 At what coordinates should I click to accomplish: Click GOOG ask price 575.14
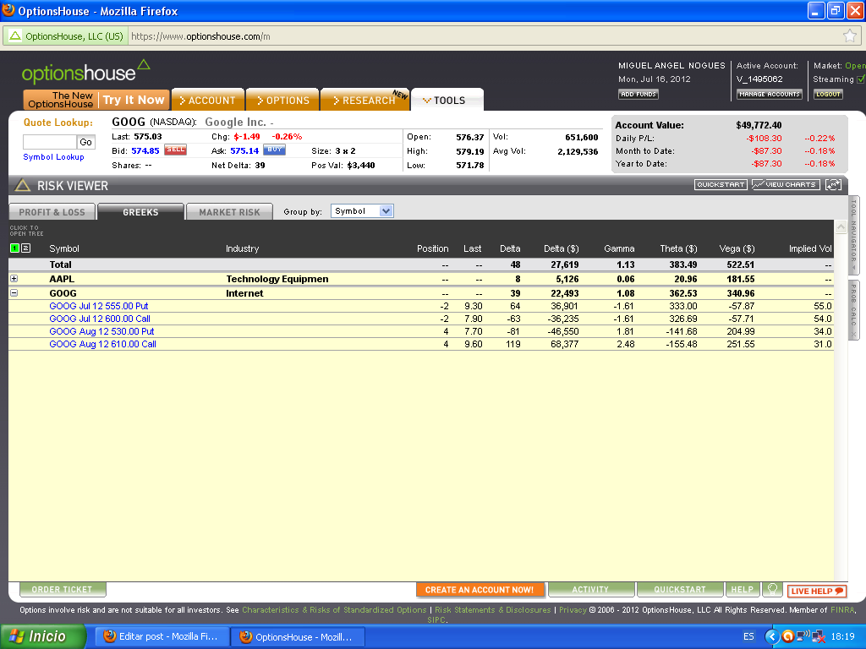244,150
